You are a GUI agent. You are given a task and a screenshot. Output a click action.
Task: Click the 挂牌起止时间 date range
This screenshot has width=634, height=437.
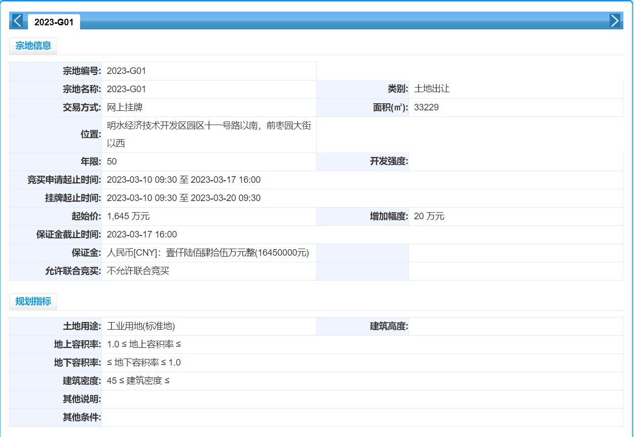pos(184,198)
